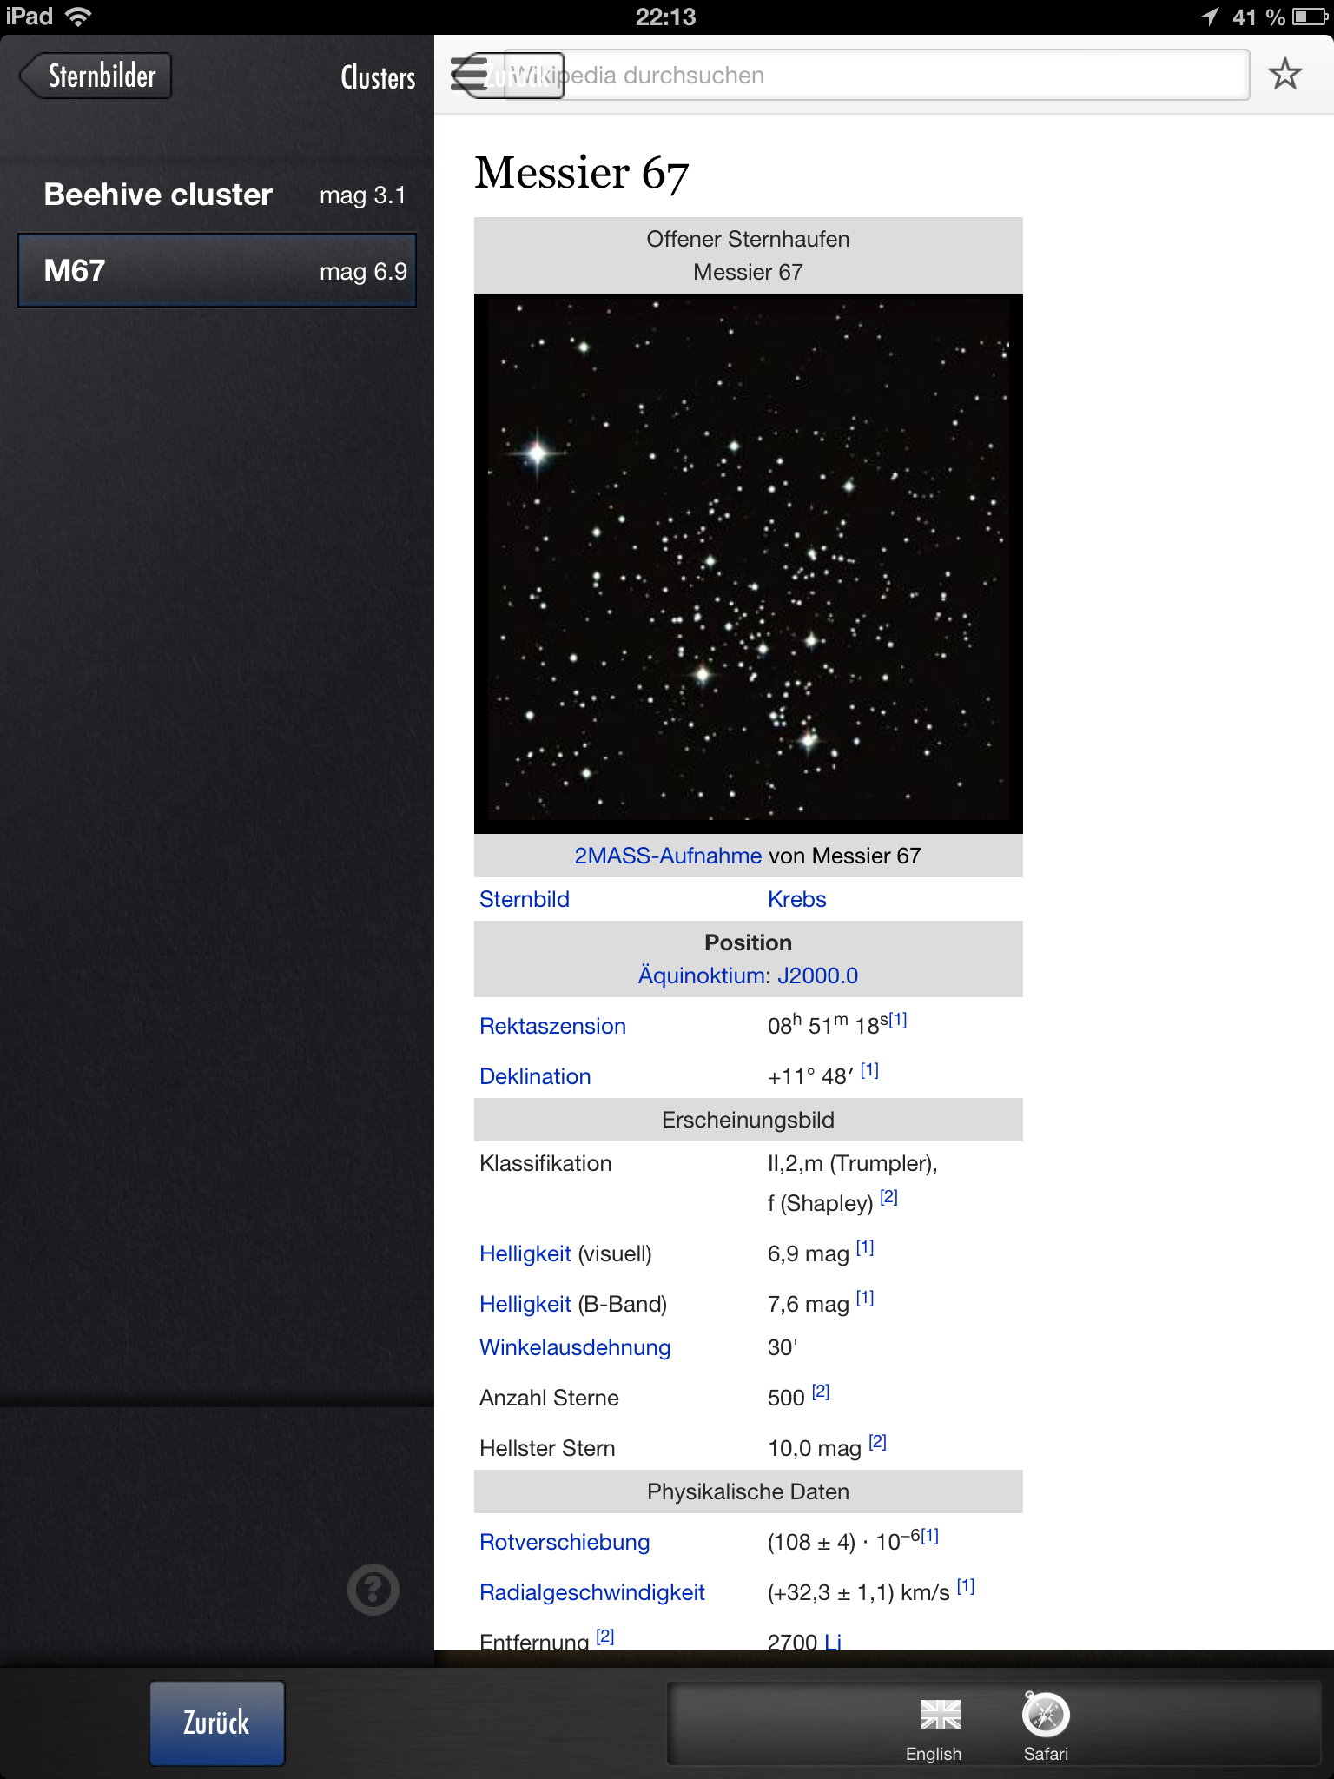This screenshot has width=1334, height=1779.
Task: Tap the help question mark icon
Action: pos(373,1590)
